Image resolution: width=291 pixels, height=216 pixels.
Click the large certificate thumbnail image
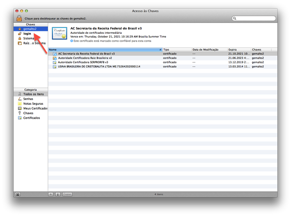pos(60,33)
